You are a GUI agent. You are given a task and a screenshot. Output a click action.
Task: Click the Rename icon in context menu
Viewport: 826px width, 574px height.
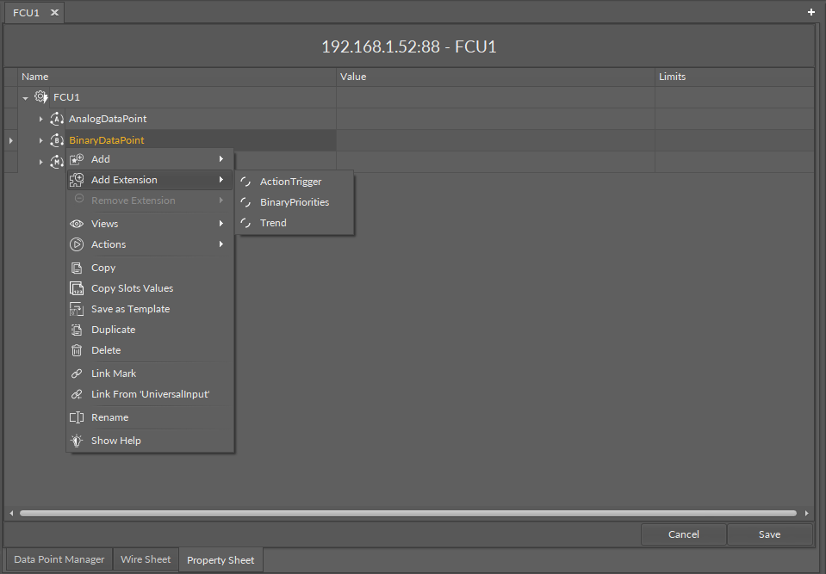click(x=77, y=417)
